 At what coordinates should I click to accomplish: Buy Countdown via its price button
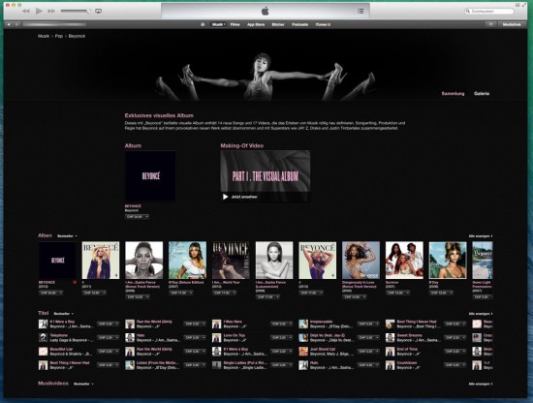455,365
